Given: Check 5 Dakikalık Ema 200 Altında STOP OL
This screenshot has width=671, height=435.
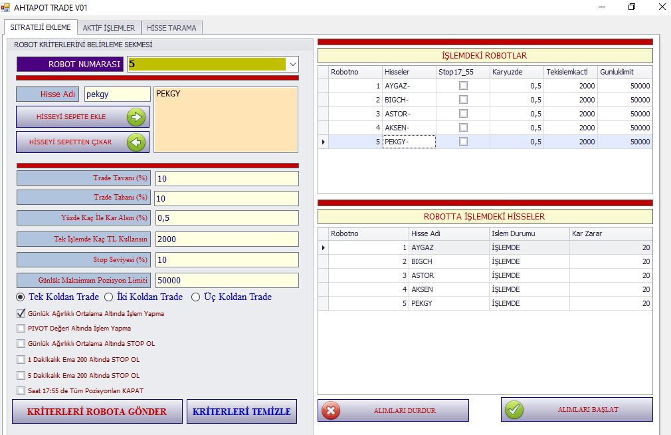Looking at the screenshot, I should coord(21,375).
